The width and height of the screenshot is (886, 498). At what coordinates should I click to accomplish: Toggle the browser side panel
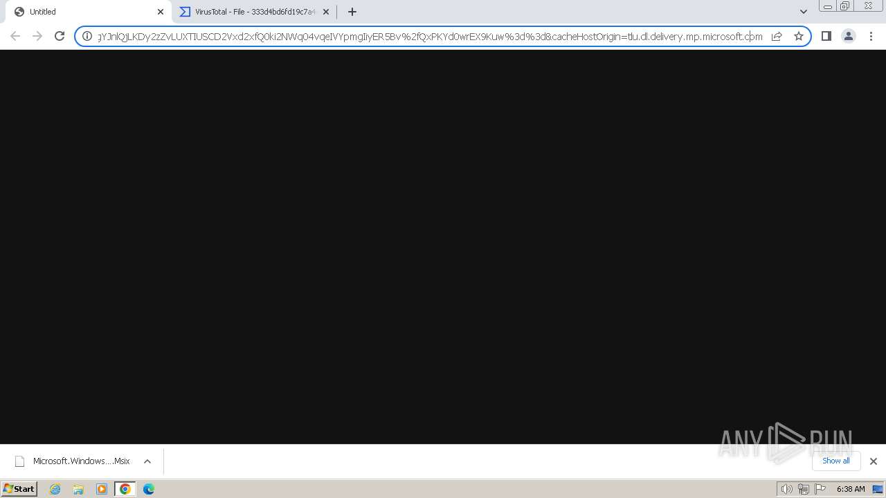tap(826, 36)
